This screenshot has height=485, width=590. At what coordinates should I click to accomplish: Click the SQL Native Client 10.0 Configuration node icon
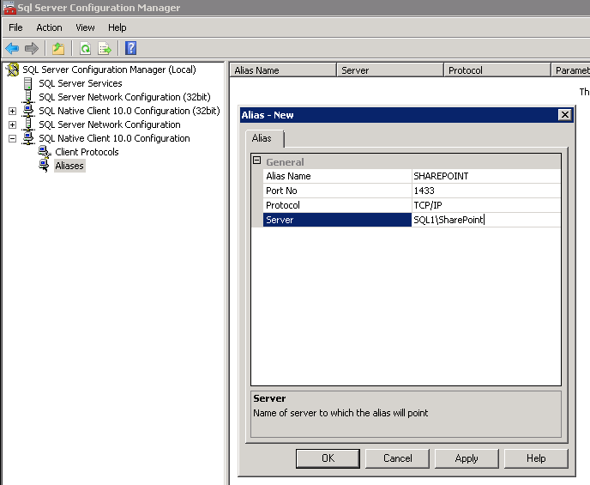pos(27,138)
